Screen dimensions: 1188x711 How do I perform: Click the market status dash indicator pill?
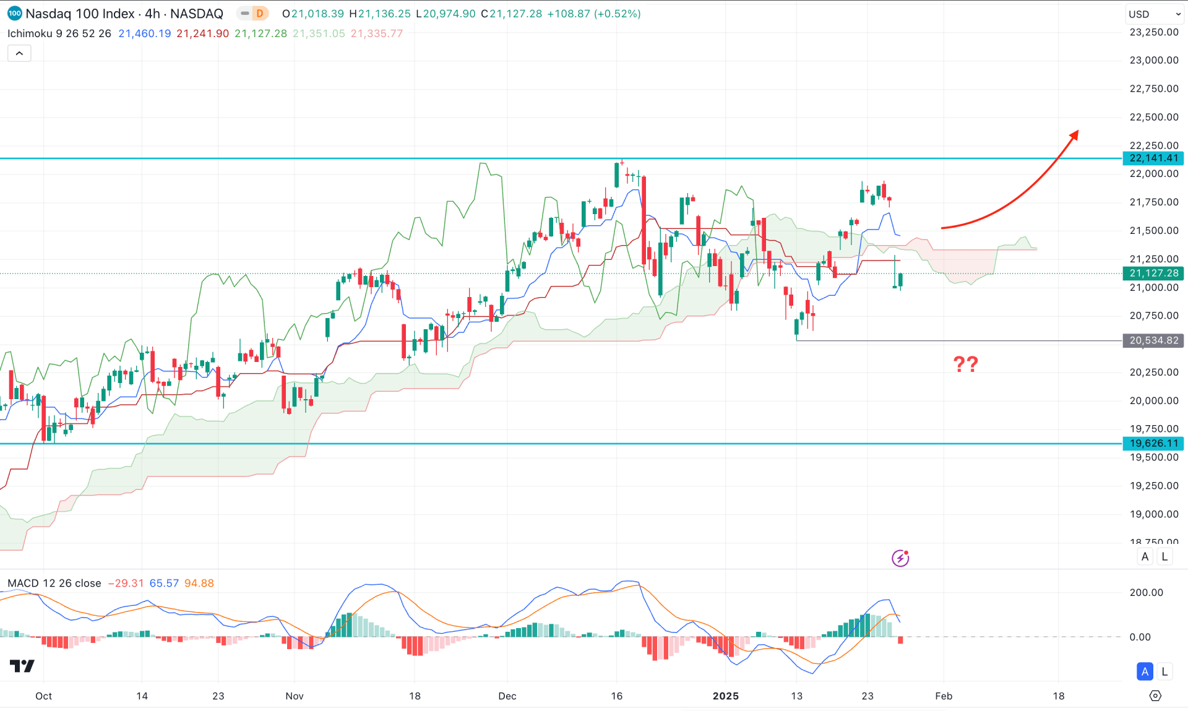244,14
